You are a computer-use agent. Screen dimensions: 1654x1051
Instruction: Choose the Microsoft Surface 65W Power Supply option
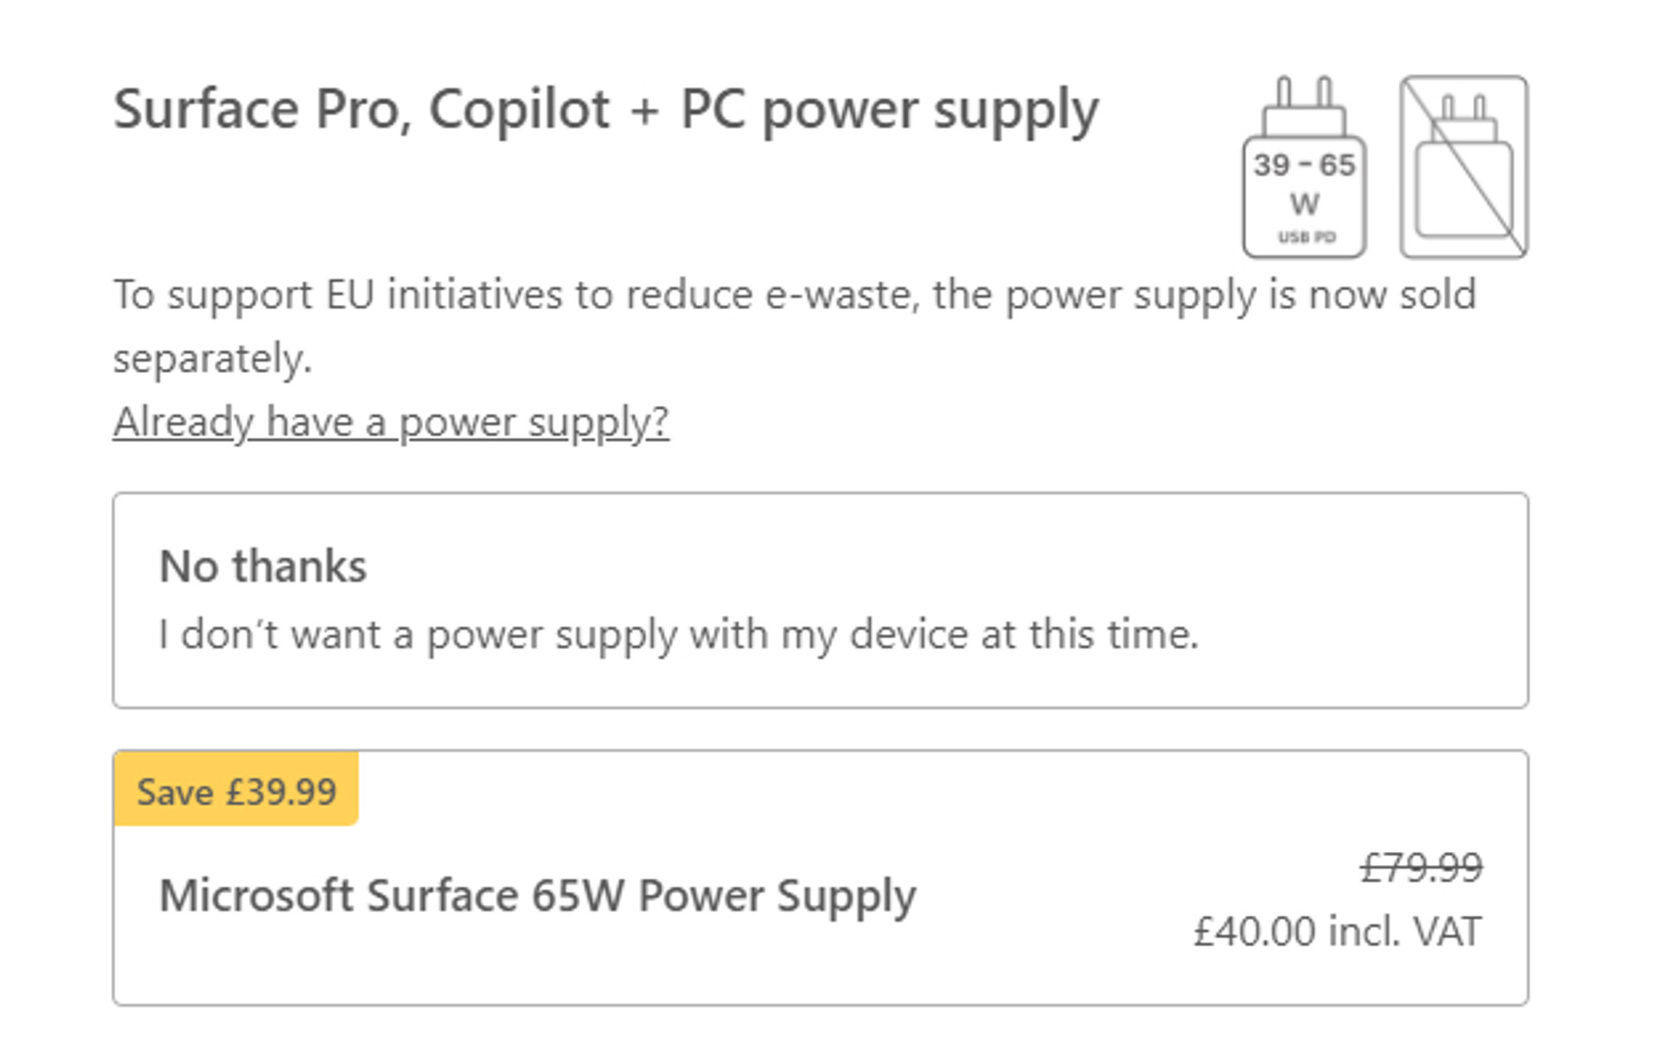coord(820,877)
